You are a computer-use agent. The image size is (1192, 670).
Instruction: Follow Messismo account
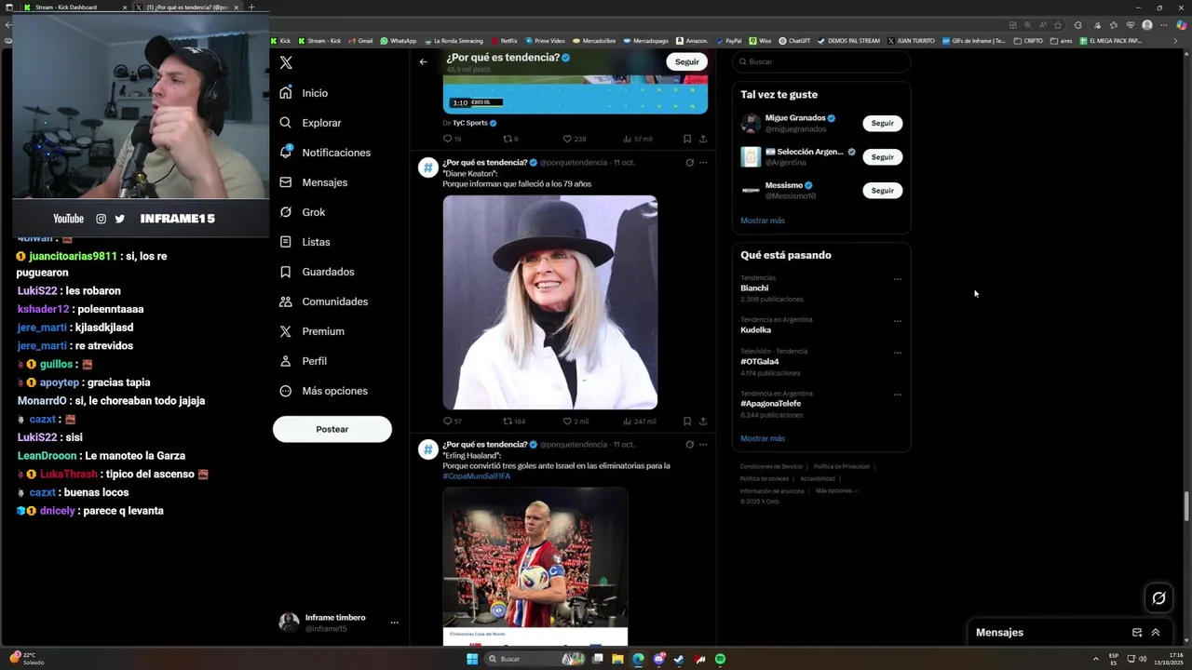882,191
